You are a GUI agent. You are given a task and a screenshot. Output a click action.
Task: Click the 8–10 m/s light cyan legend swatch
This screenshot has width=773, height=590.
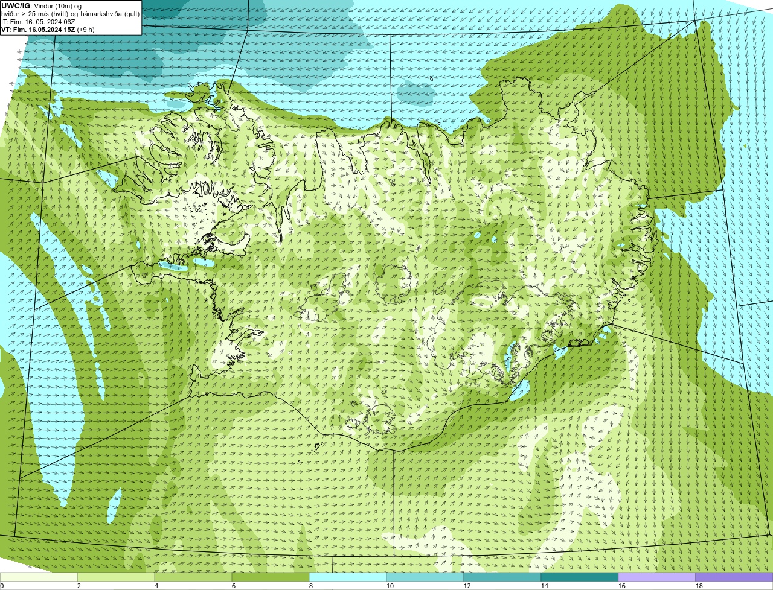click(348, 577)
